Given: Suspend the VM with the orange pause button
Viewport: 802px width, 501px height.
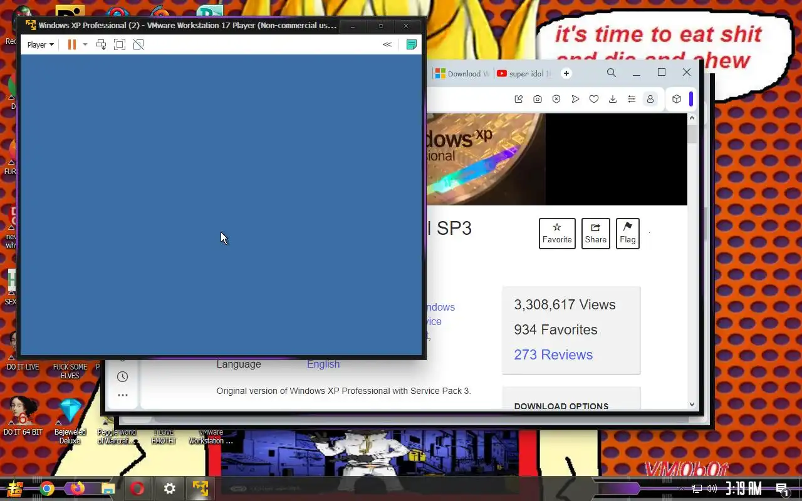Looking at the screenshot, I should pos(72,44).
